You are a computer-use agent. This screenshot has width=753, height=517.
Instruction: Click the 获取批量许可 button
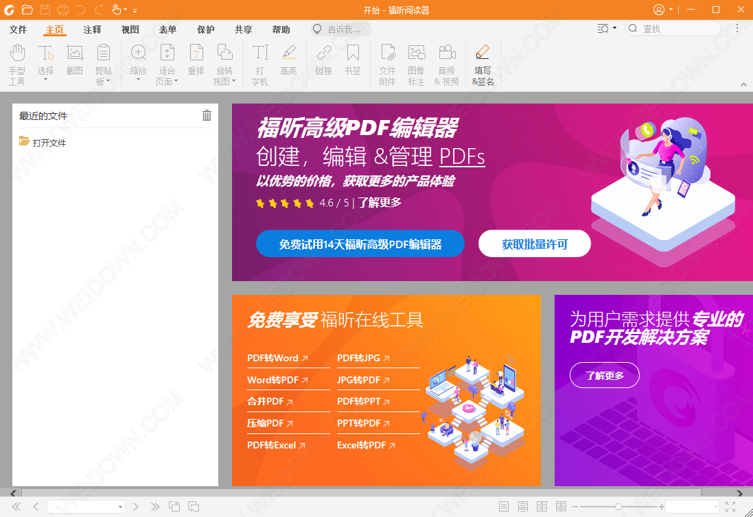pos(534,244)
